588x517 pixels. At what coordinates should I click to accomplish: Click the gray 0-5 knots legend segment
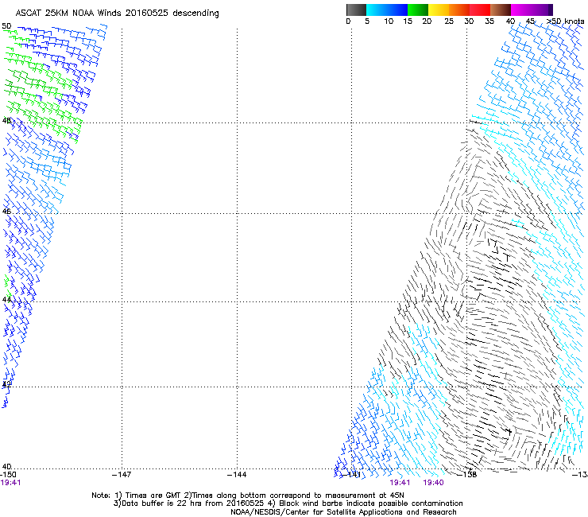(x=356, y=10)
